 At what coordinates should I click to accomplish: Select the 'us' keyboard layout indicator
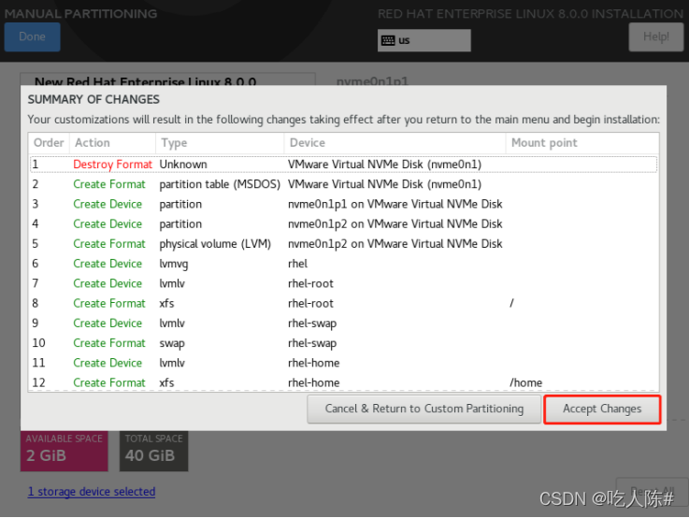point(424,40)
